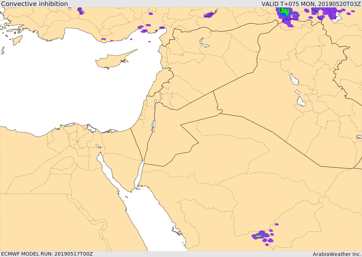Click the 'ArabiaWeather Inc' credit text
The width and height of the screenshot is (362, 257).
[x=337, y=254]
